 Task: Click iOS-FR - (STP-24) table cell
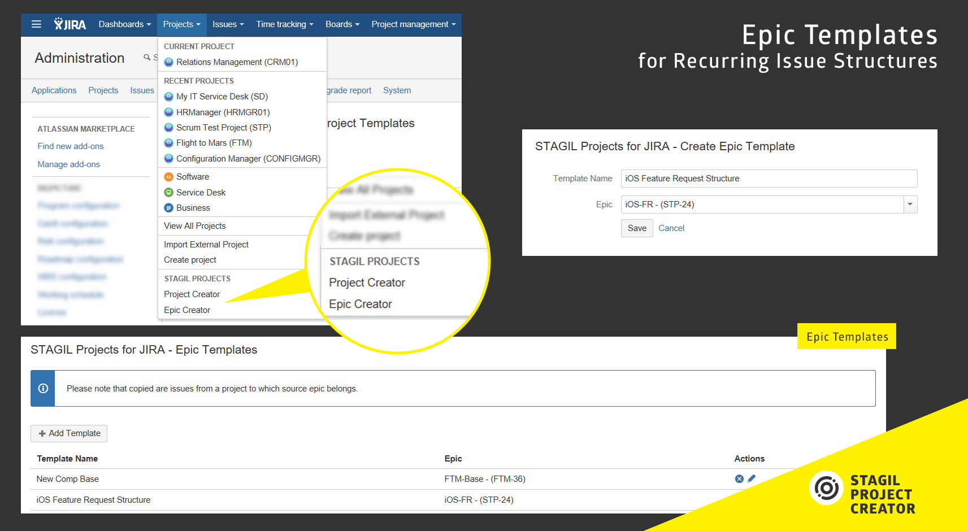[x=479, y=500]
